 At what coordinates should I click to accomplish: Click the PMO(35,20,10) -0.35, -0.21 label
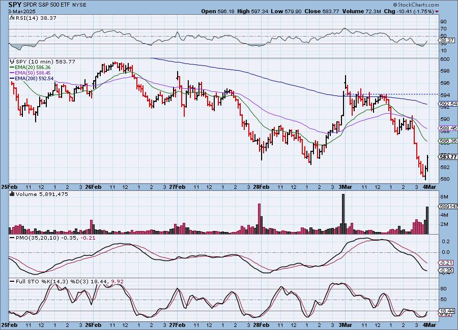(55, 238)
